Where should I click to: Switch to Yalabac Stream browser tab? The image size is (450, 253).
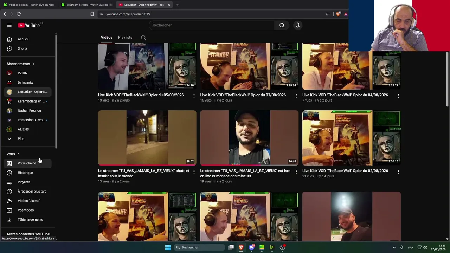coord(29,5)
